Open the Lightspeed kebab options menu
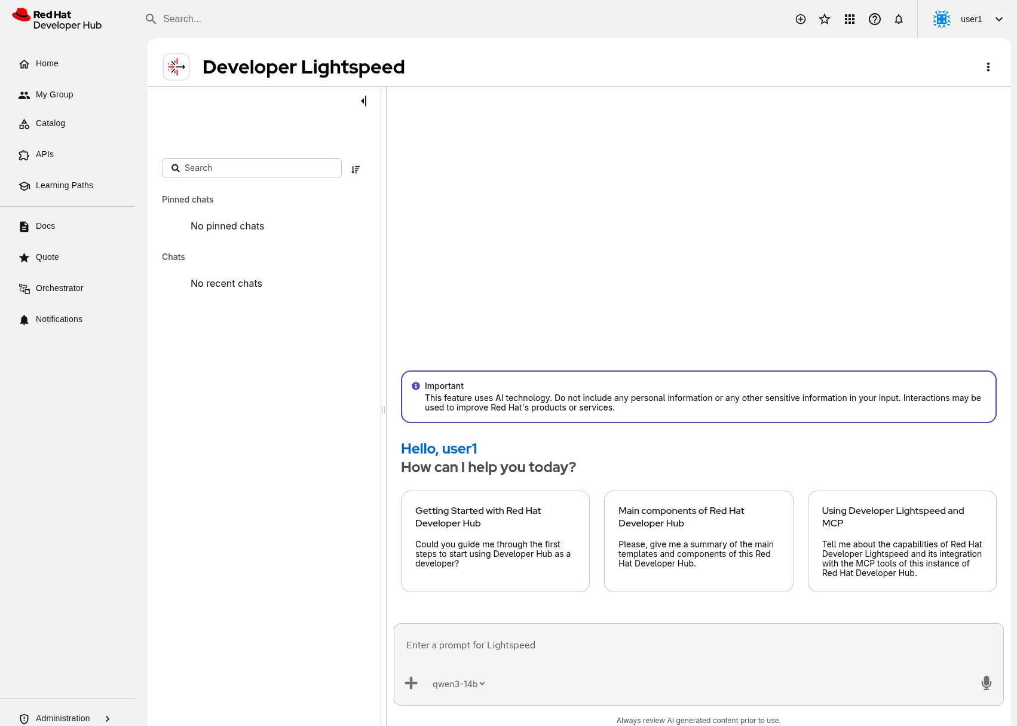 (x=988, y=67)
